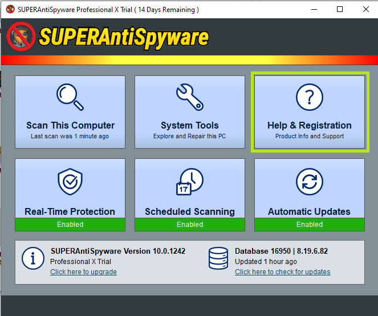Toggle Automatic Updates Enabled status bar
Viewport: 378px width, 316px height.
coord(309,225)
